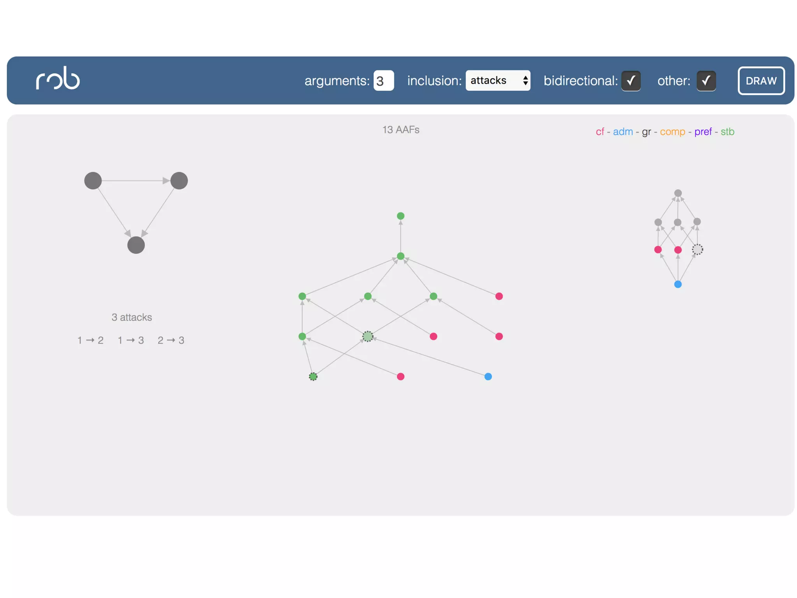Click the gr semantics label
Screen dimensions: 797x598
[x=646, y=132]
